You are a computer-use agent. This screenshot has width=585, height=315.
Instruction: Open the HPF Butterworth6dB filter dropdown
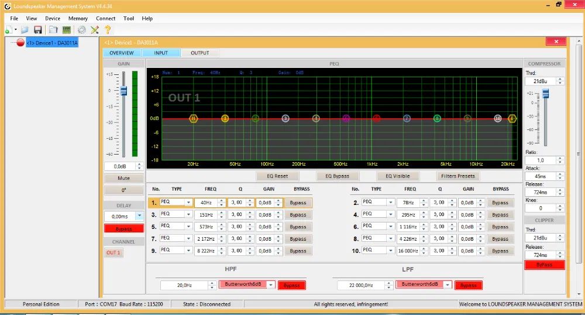tap(271, 285)
